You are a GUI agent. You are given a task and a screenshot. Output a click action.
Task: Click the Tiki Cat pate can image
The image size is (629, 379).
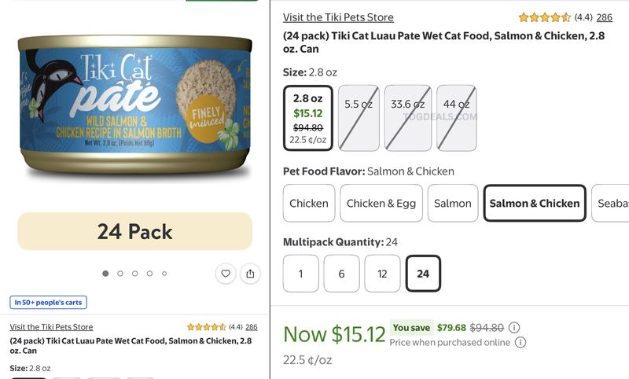[x=134, y=105]
